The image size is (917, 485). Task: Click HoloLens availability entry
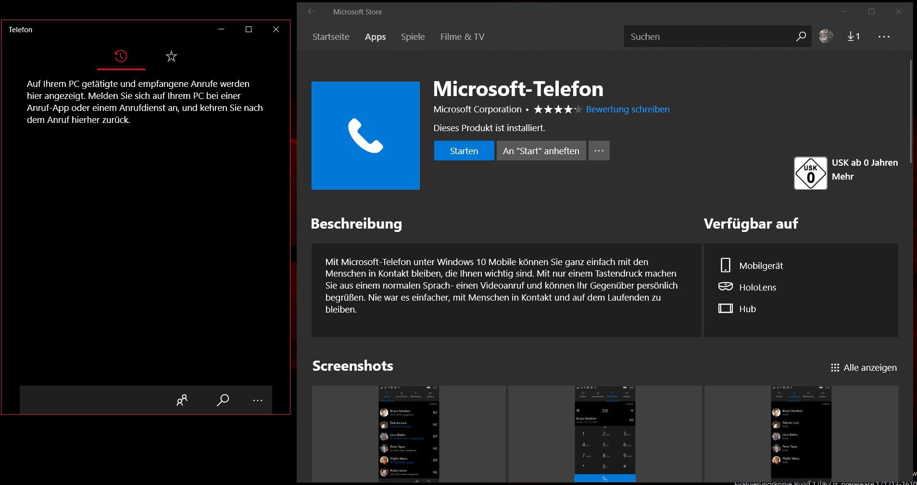(747, 287)
